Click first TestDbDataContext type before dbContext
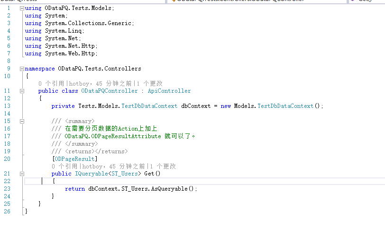The image size is (385, 238). (149, 106)
